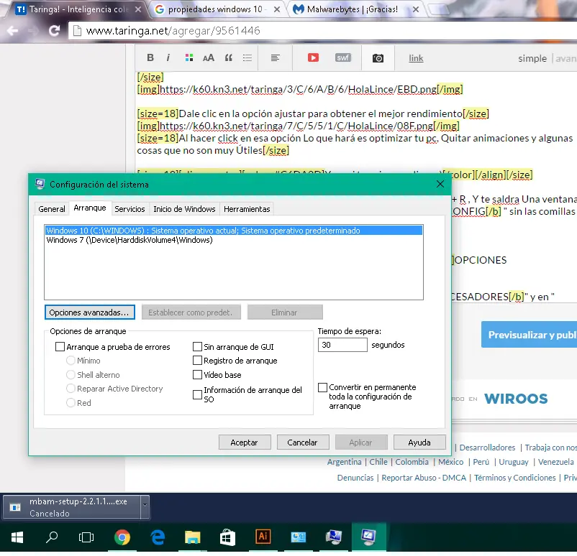Insert a link in the editor
This screenshot has width=577, height=556.
coord(416,58)
